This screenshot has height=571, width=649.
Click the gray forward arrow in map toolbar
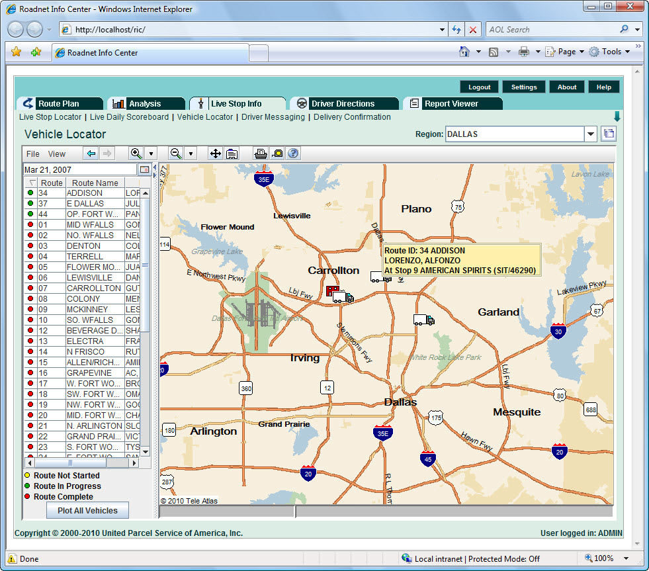[x=107, y=154]
